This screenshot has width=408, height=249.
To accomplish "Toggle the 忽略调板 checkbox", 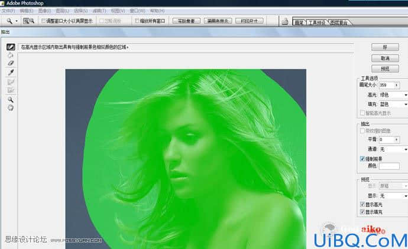I will [x=102, y=21].
